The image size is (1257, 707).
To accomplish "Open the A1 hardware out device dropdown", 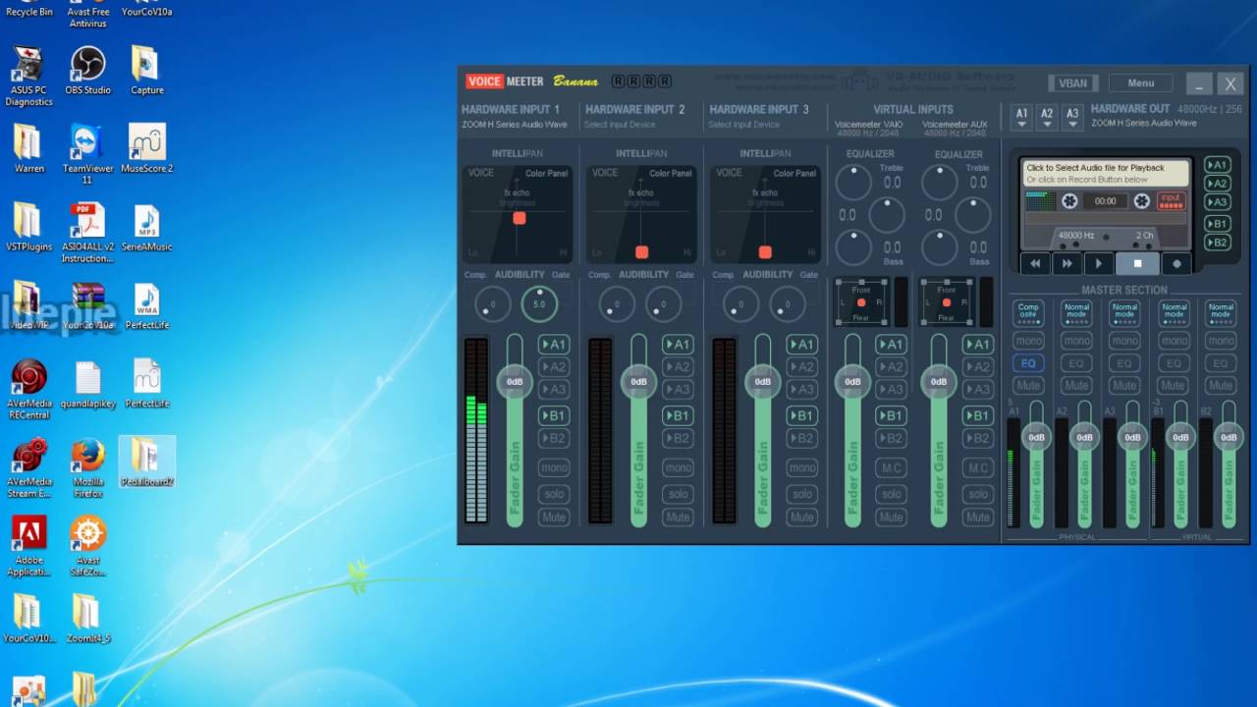I will (x=1021, y=118).
